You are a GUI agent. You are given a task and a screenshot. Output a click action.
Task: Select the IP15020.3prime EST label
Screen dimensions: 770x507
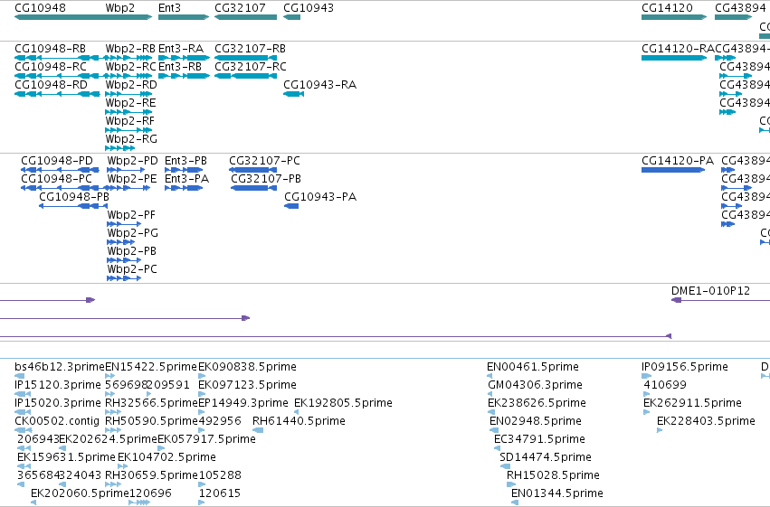[x=57, y=404]
